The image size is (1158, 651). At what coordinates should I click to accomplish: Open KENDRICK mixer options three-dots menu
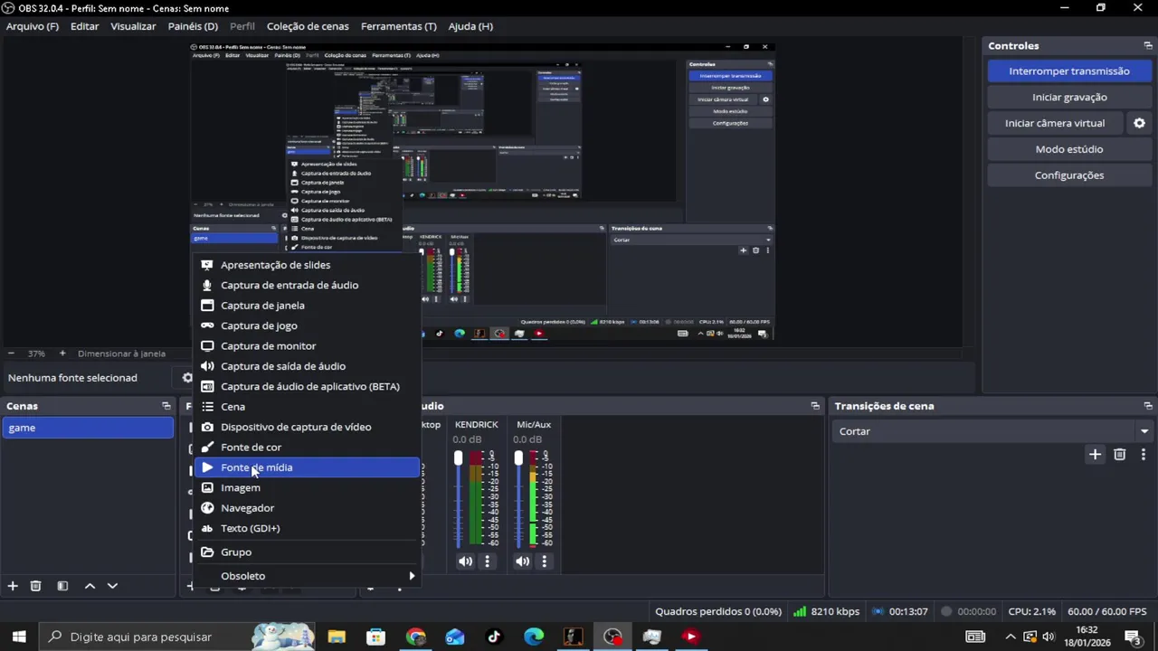[487, 561]
